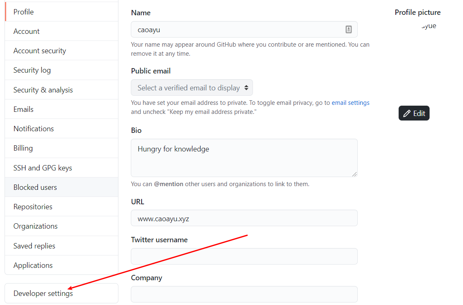
Task: Click the Twitter username field
Action: click(x=244, y=256)
